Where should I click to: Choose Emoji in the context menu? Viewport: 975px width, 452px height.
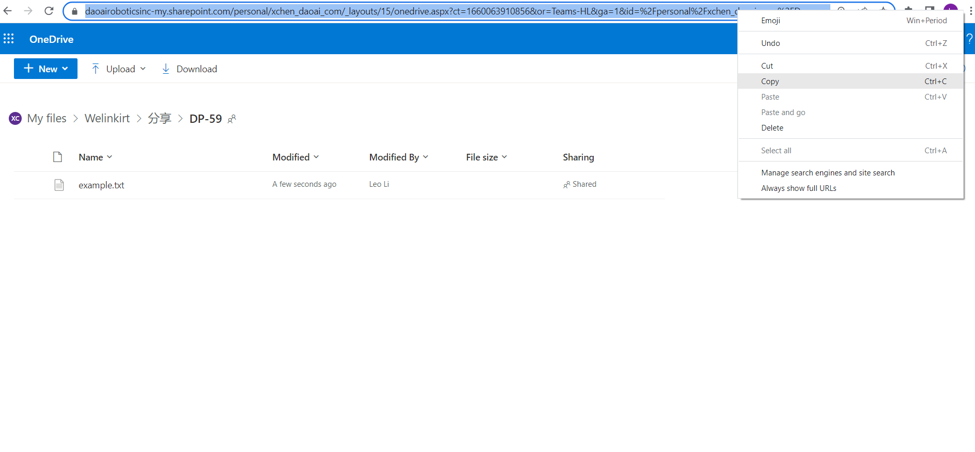[850, 21]
